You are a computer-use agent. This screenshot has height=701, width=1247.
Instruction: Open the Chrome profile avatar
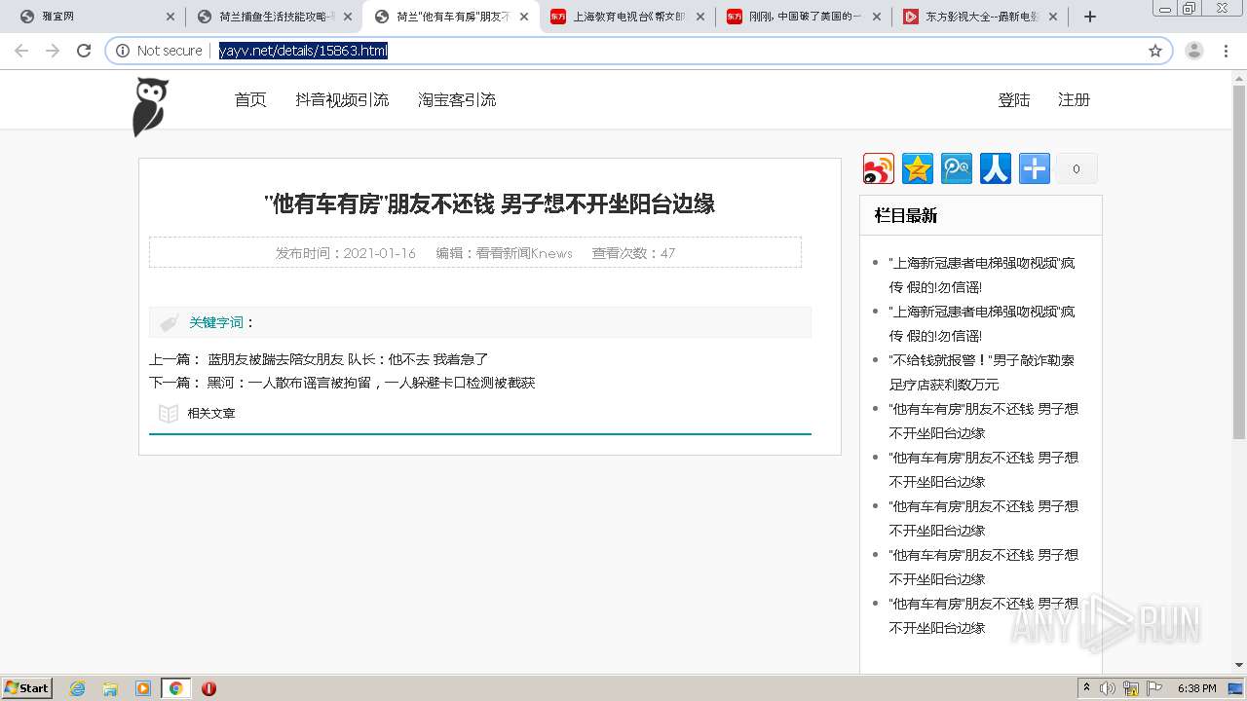1194,51
